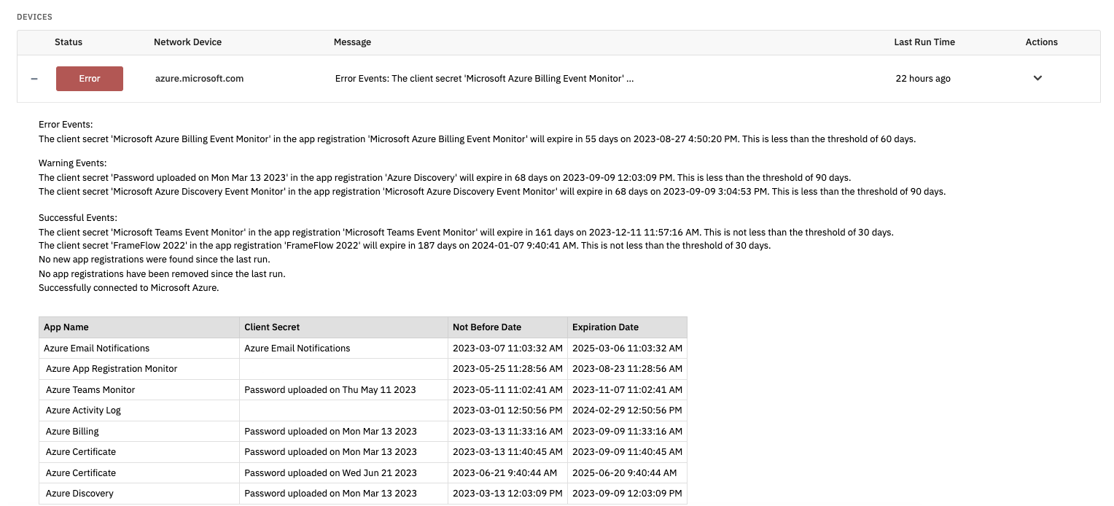
Task: Click the Discovery Event Monitor warning line
Action: click(492, 192)
